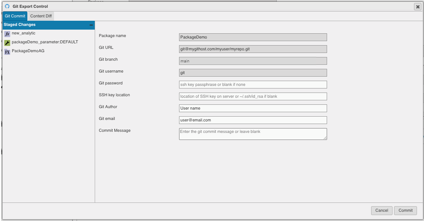Click the Git URL field

pyautogui.click(x=253, y=49)
